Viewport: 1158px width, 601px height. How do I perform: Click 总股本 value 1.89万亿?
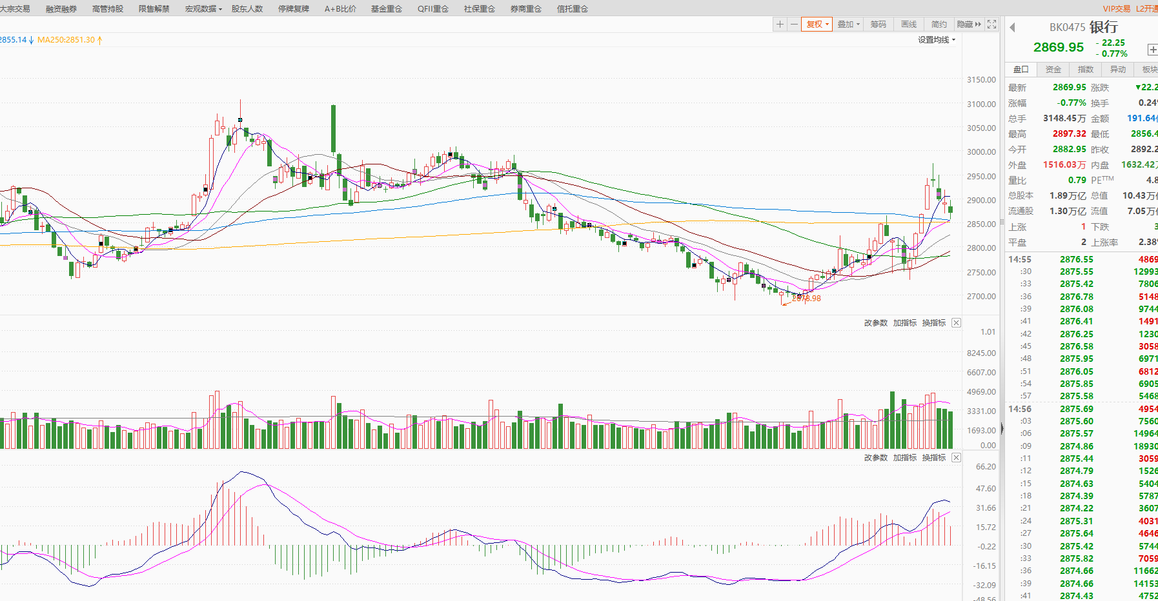click(x=1068, y=195)
